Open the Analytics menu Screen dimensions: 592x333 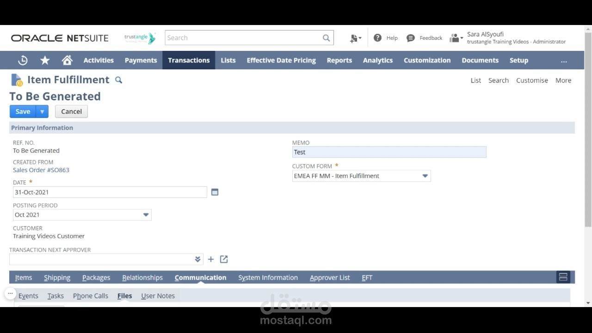point(378,60)
